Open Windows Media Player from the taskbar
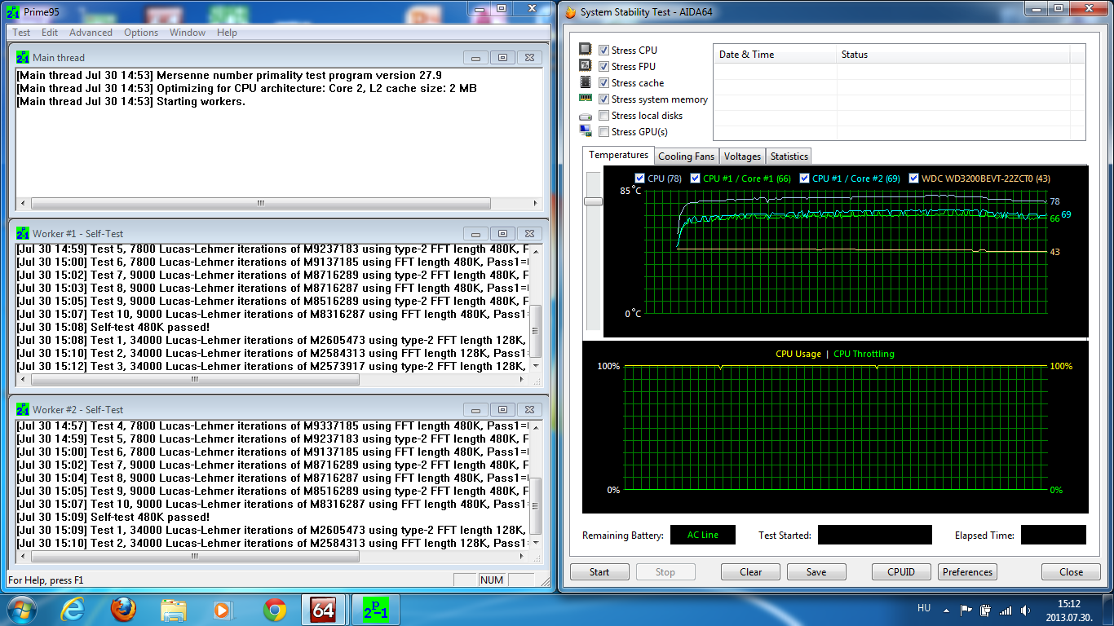The height and width of the screenshot is (626, 1114). click(x=222, y=610)
